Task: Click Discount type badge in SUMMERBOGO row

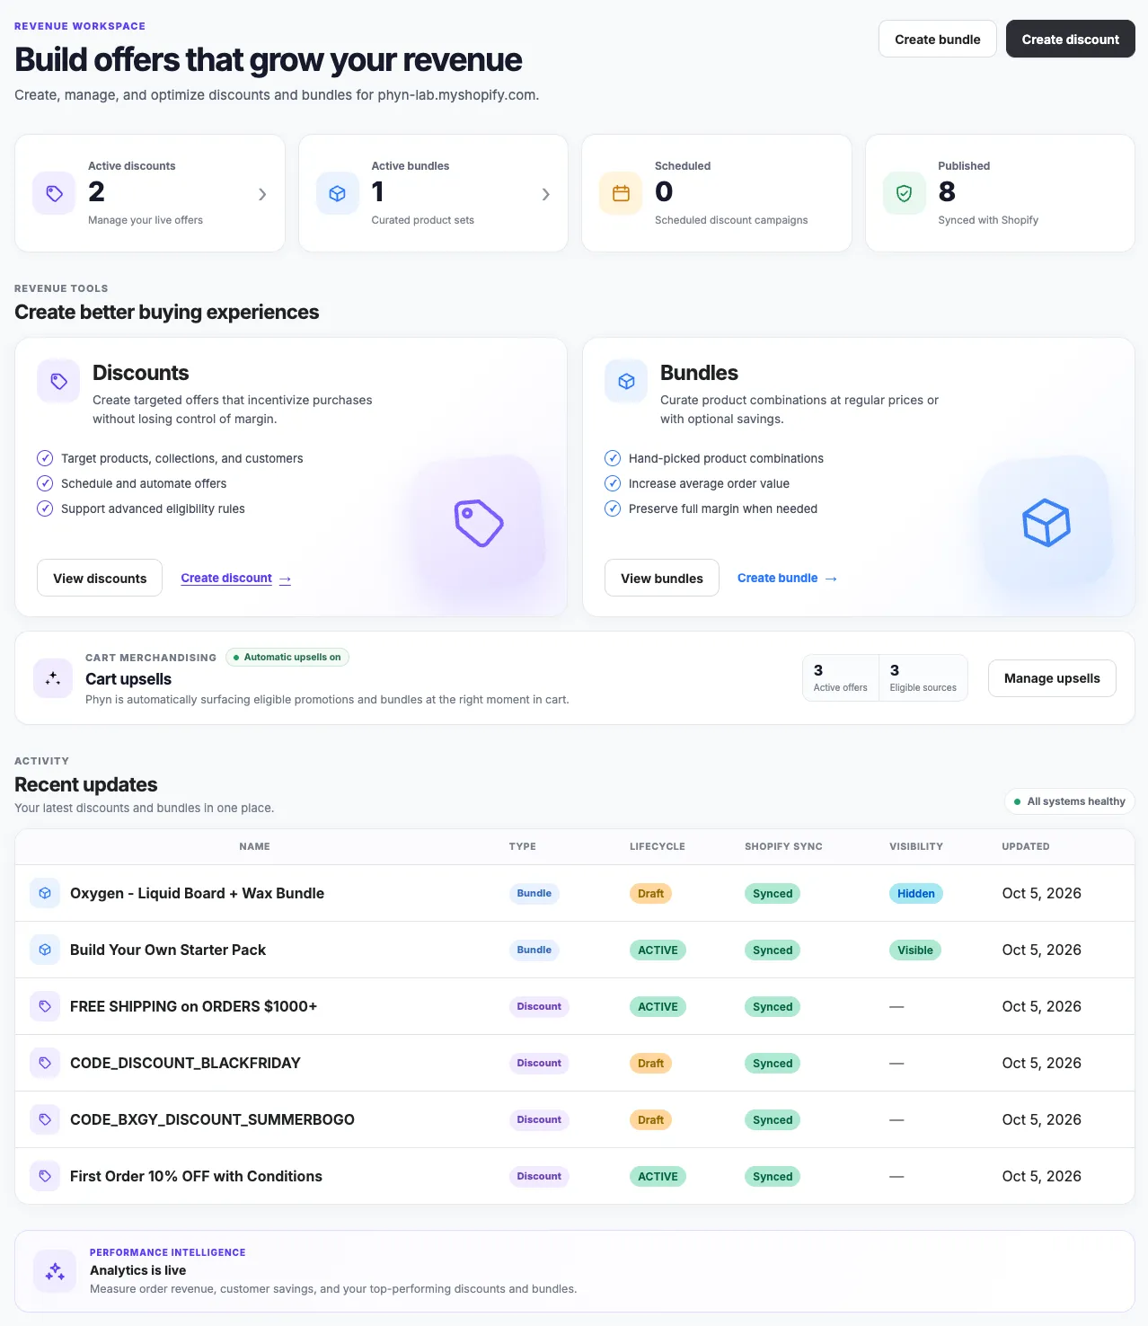Action: (539, 1119)
